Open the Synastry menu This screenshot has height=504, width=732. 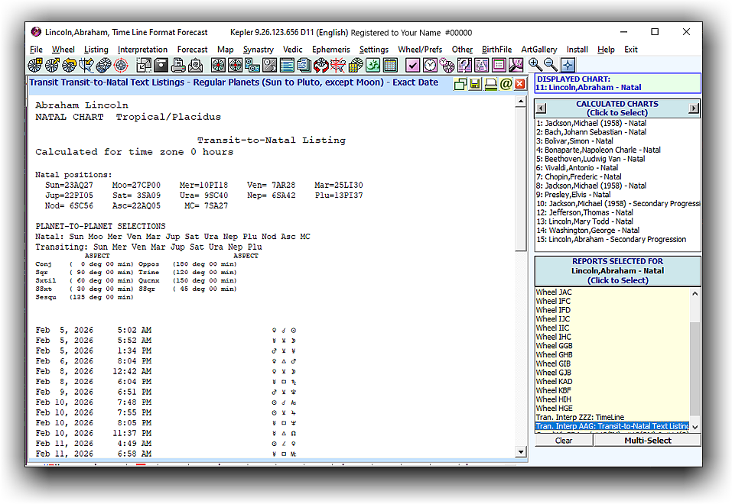[x=258, y=50]
